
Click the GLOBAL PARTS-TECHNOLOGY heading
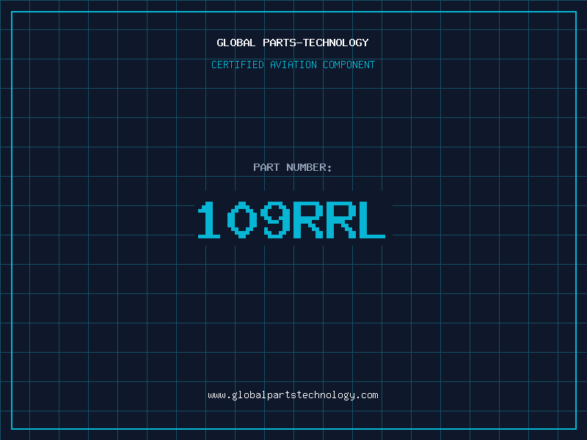coord(293,43)
